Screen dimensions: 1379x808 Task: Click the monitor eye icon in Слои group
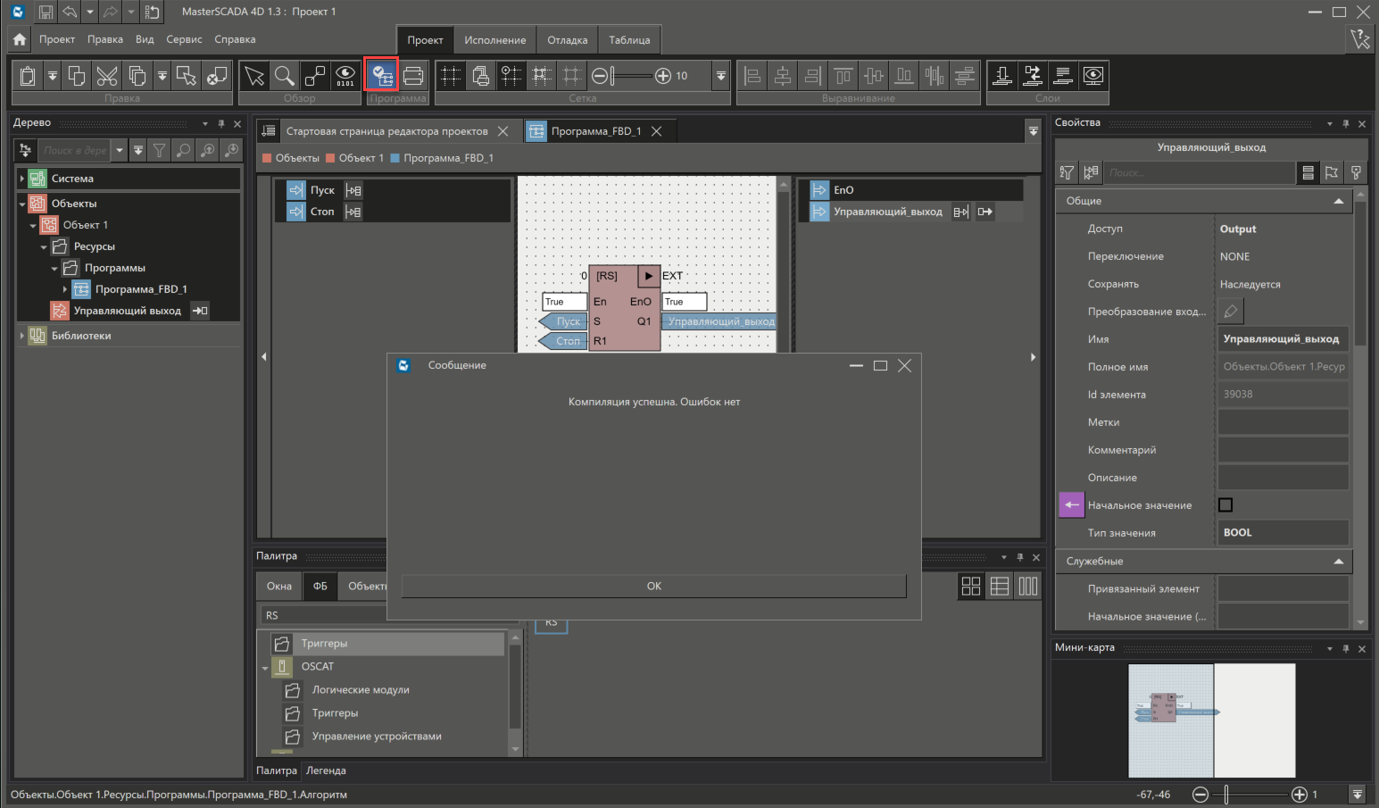(1093, 76)
